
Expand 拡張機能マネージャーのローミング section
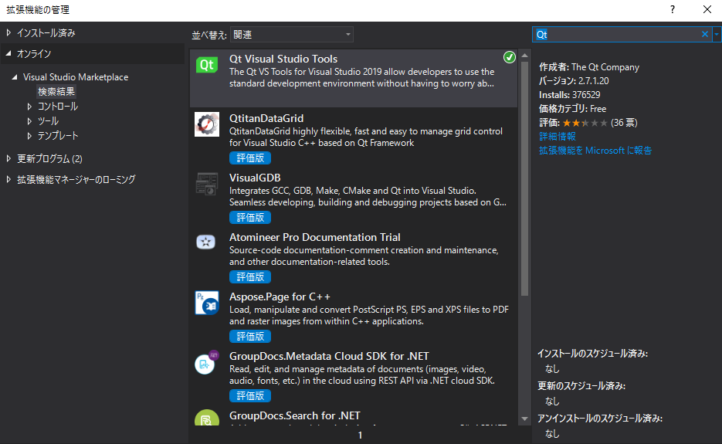pos(8,179)
